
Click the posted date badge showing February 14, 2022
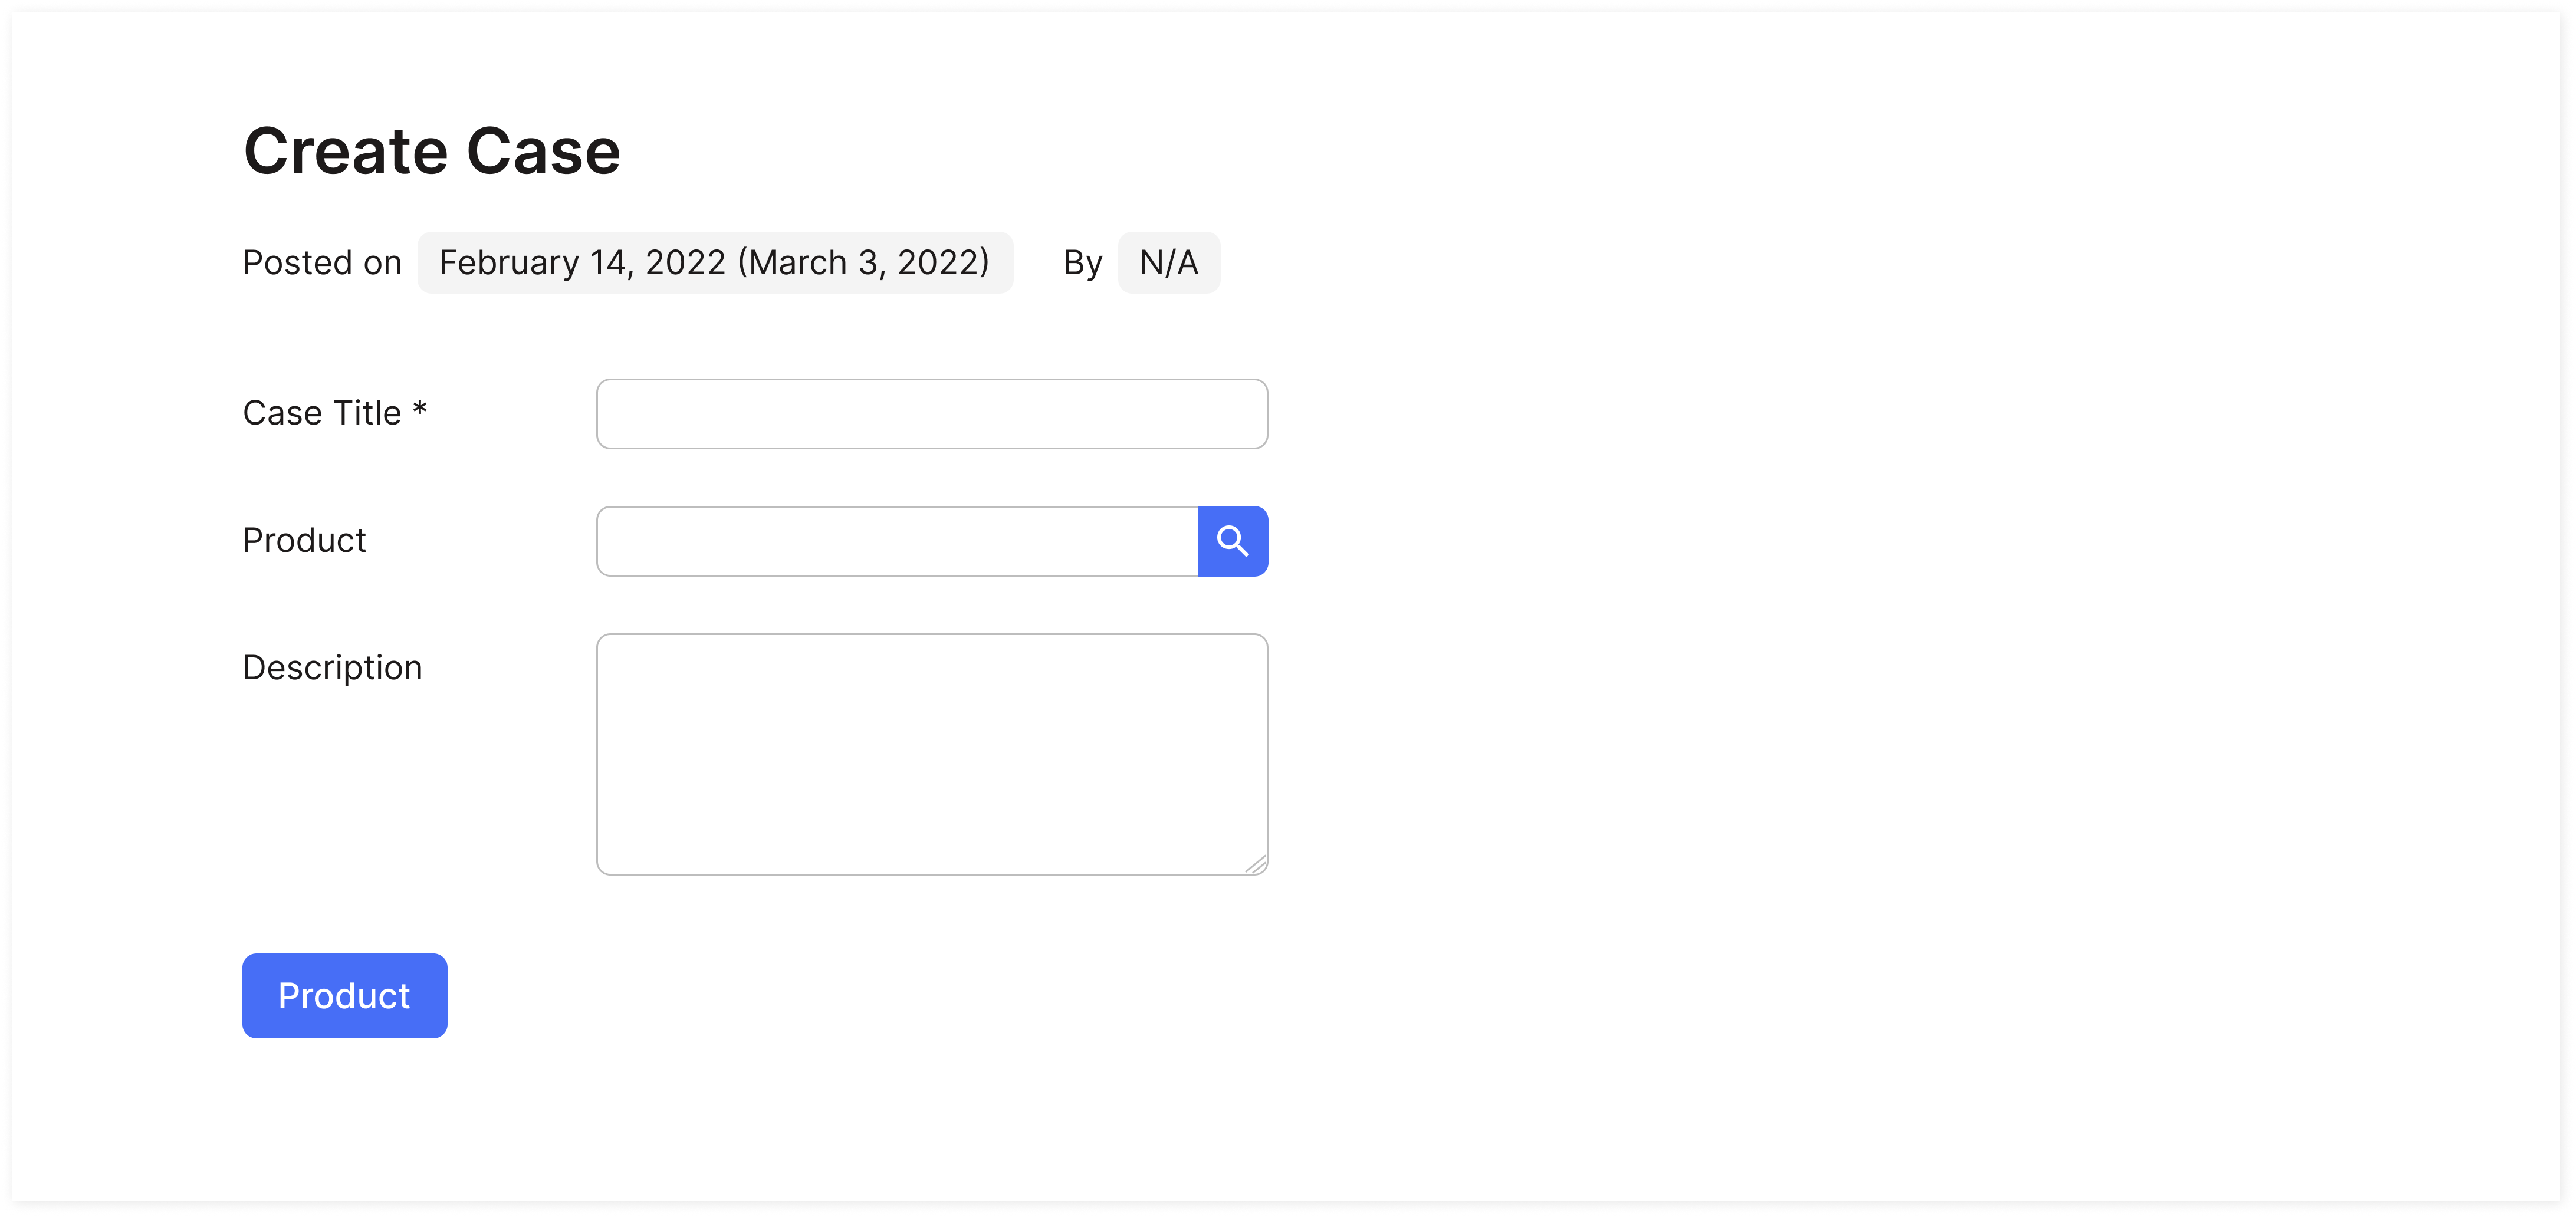714,262
